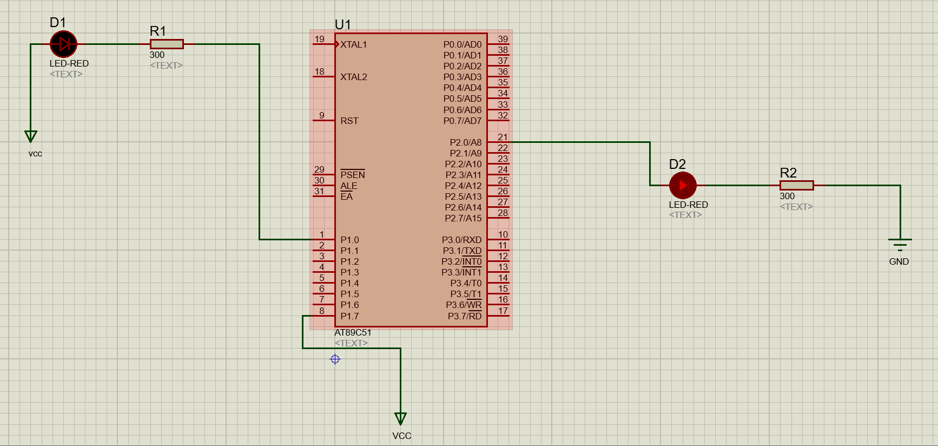Click the GND terminal text label
This screenshot has height=446, width=938.
[x=899, y=261]
